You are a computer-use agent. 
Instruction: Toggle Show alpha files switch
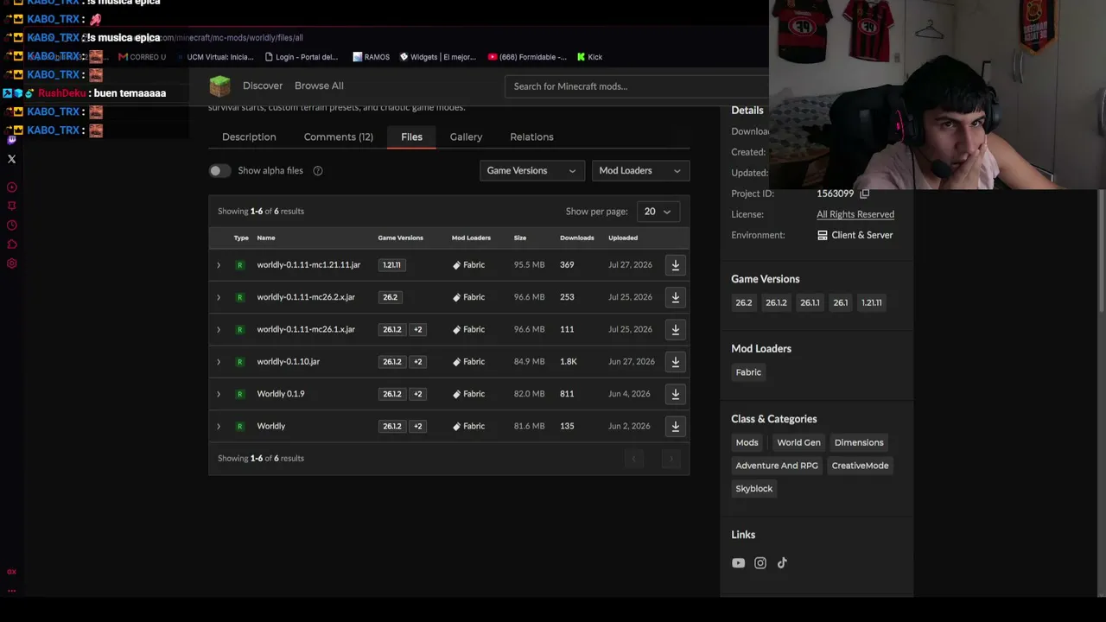click(219, 171)
